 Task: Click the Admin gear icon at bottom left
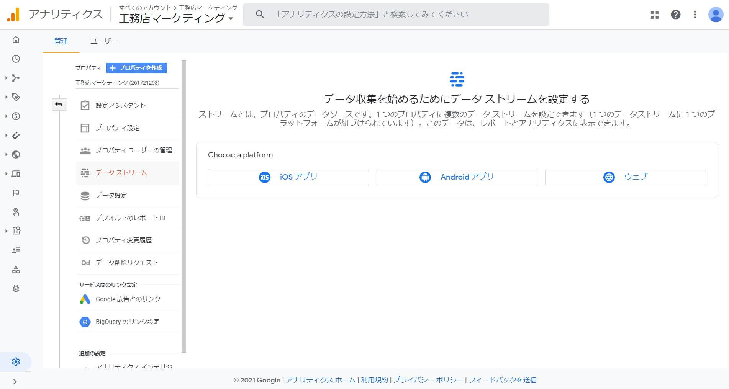[x=16, y=361]
